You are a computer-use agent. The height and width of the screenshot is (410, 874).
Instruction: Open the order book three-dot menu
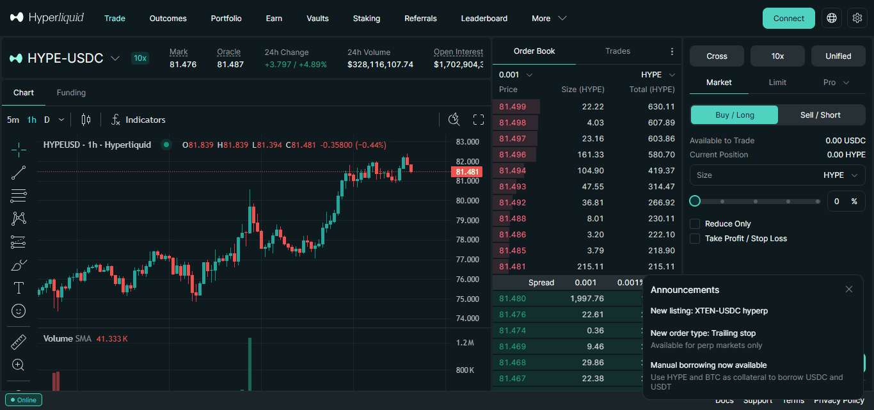pyautogui.click(x=672, y=51)
